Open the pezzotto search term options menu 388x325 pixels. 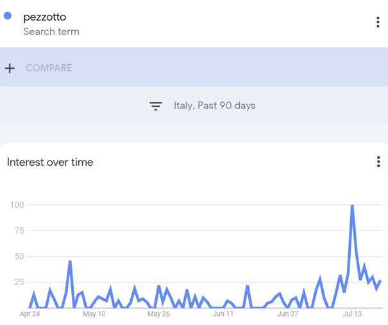pos(378,22)
